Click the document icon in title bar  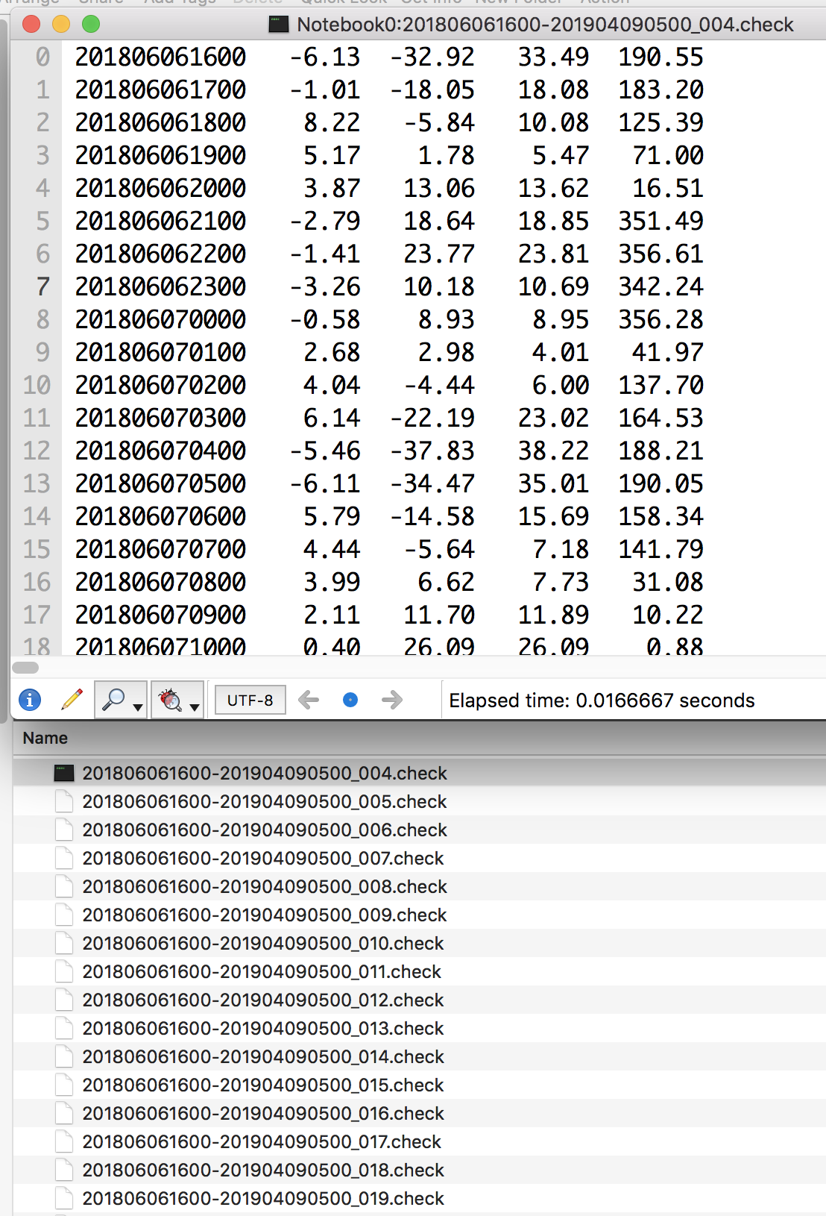click(279, 25)
